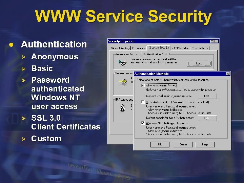Click disabled Edit for default domain
The image size is (244, 183).
click(x=207, y=118)
